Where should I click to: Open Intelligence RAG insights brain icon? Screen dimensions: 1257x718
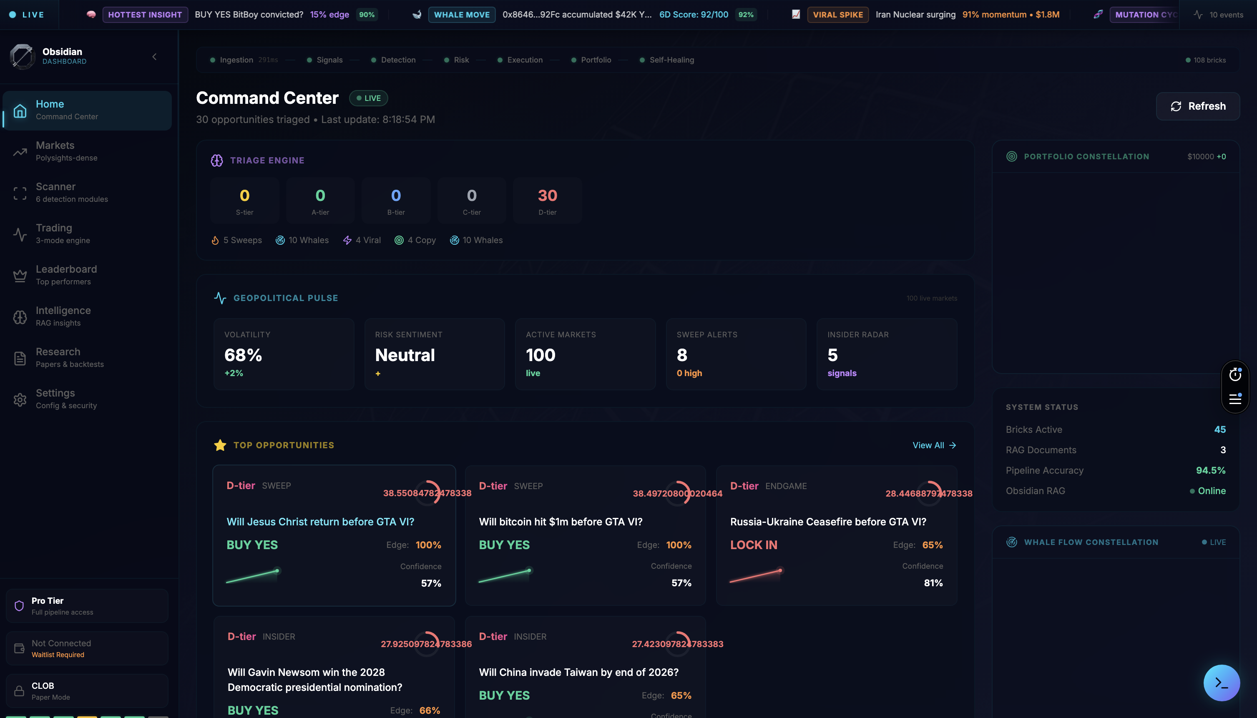pyautogui.click(x=20, y=317)
